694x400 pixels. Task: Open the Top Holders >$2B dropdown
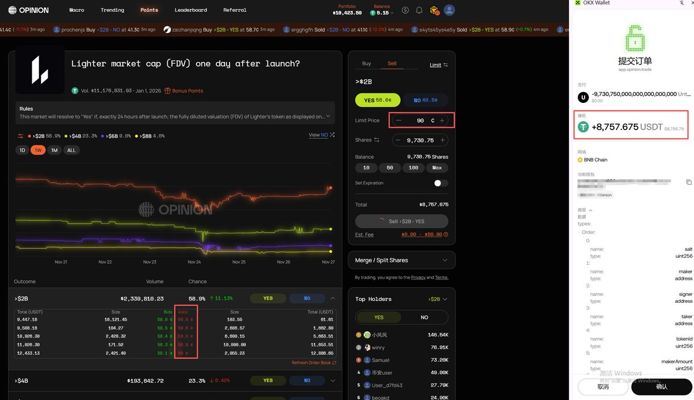click(x=438, y=299)
